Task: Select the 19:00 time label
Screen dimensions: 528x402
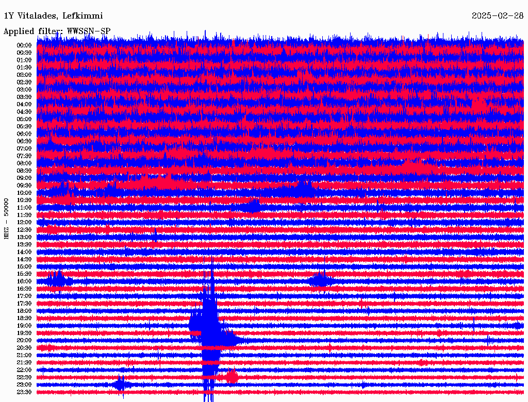Action: 24,326
